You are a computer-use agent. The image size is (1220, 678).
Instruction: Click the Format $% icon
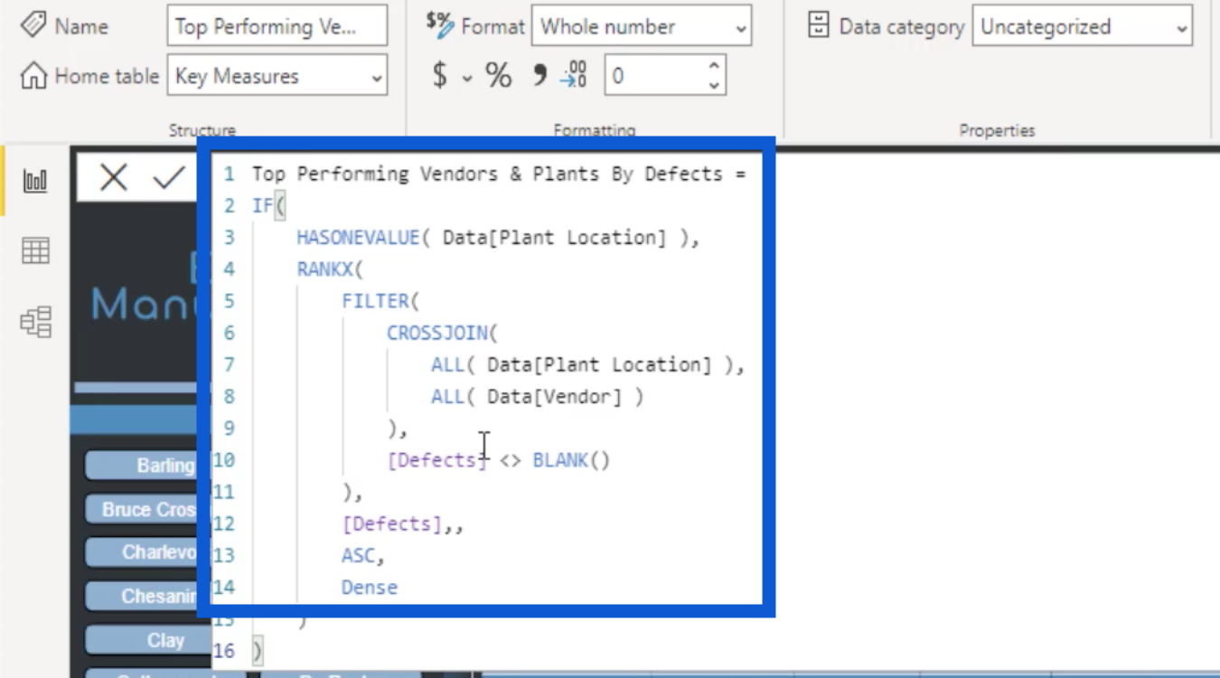[440, 25]
